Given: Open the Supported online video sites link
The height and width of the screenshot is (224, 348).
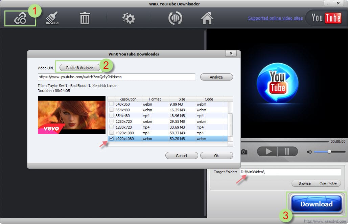Looking at the screenshot, I should coord(275,18).
